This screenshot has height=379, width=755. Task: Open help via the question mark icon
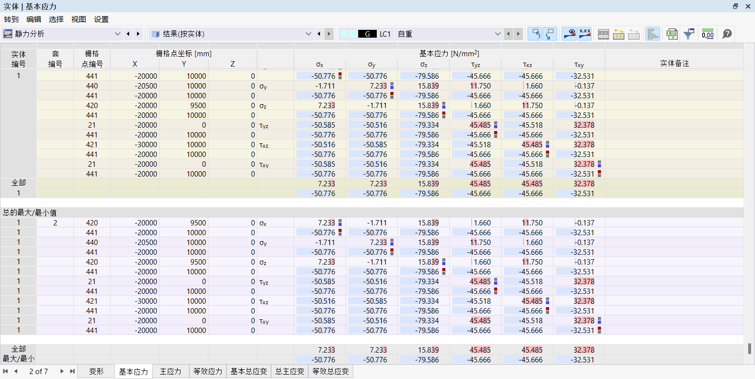pyautogui.click(x=727, y=34)
